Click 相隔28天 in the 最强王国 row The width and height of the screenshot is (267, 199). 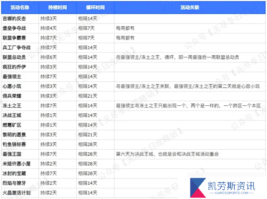88,154
